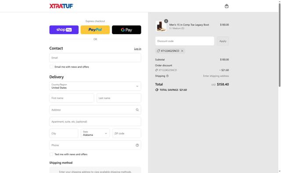Image resolution: width=281 pixels, height=173 pixels.
Task: Click the Total amount $158.40
Action: point(223,84)
